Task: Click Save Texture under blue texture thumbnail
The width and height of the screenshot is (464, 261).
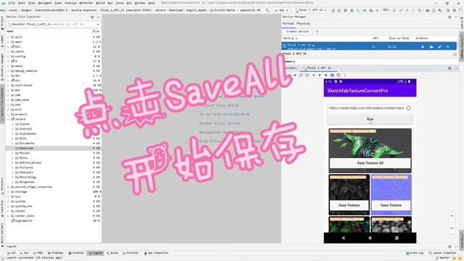Action: (391, 205)
